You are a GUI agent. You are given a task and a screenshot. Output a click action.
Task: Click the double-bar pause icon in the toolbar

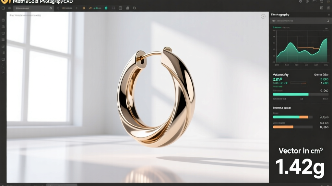[77, 8]
